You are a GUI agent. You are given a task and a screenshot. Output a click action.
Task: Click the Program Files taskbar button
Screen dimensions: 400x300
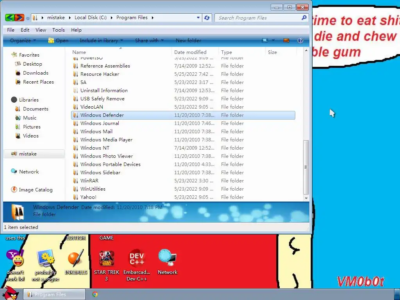[x=54, y=295]
